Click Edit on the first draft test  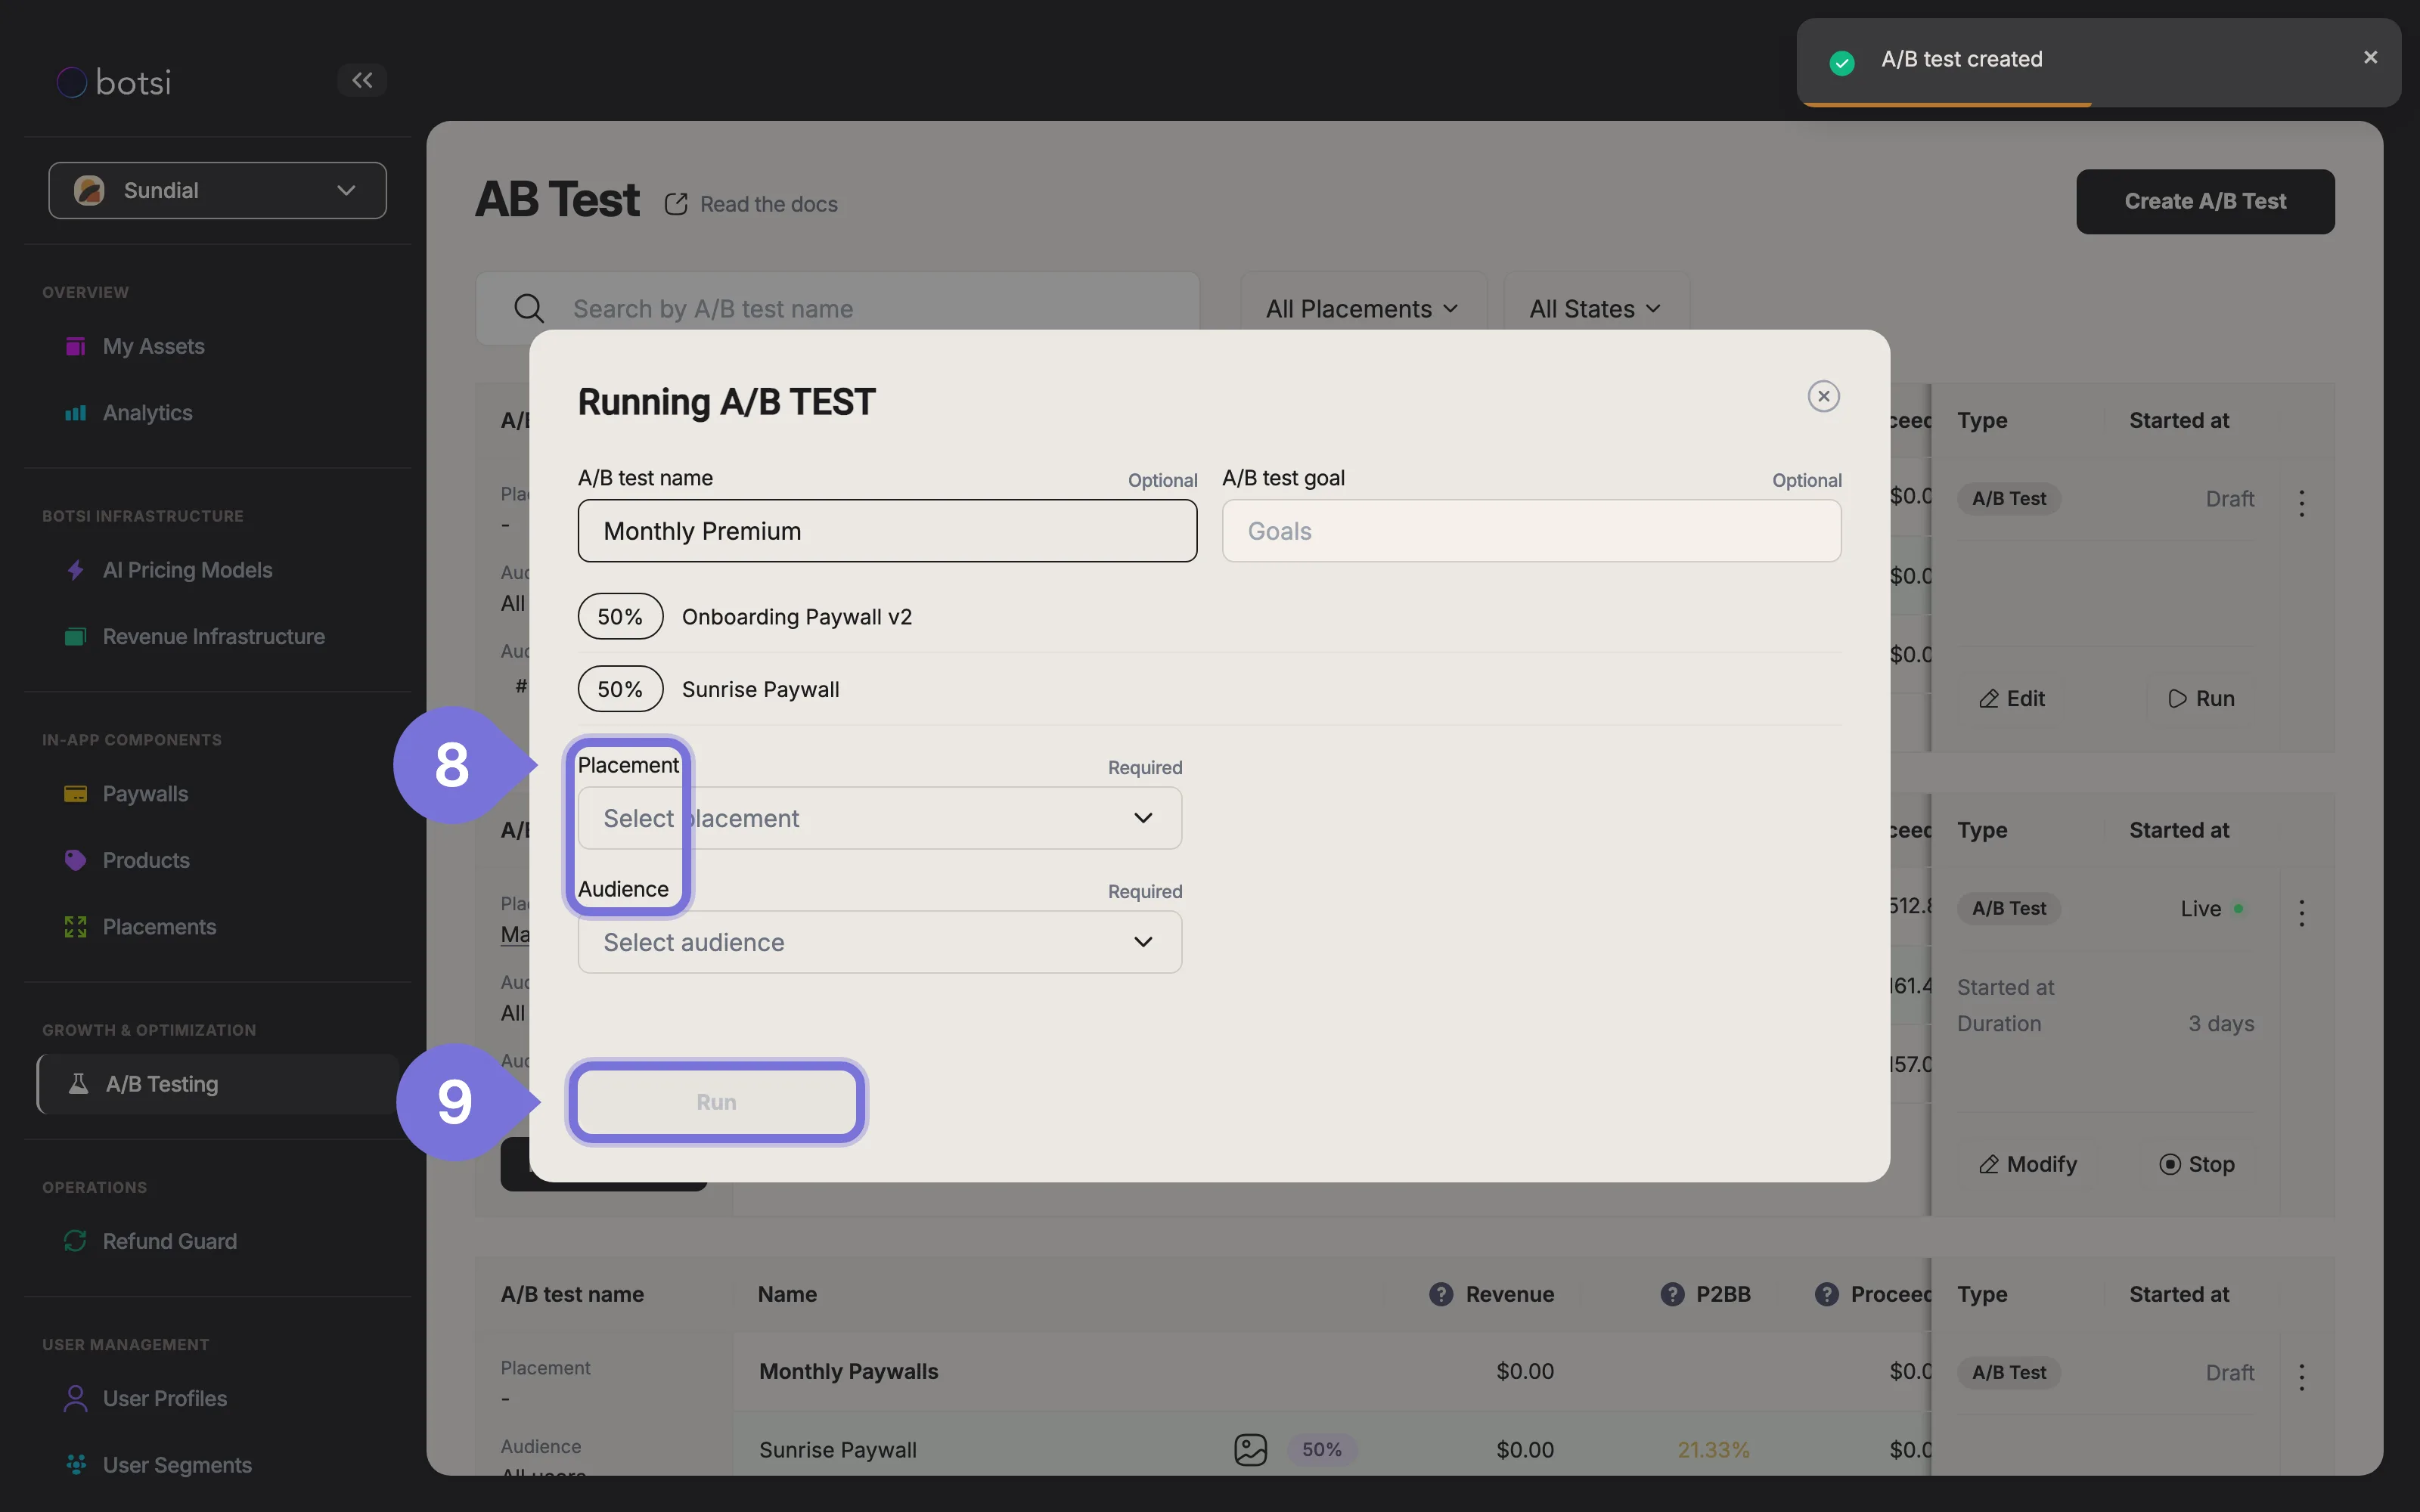tap(2012, 698)
